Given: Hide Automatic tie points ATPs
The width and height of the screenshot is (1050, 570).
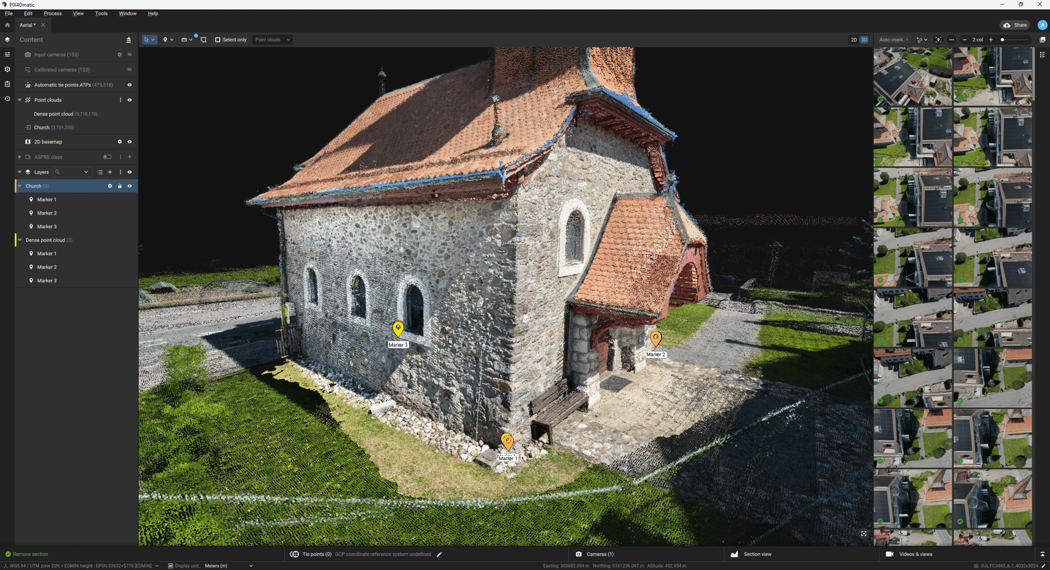Looking at the screenshot, I should [x=129, y=85].
